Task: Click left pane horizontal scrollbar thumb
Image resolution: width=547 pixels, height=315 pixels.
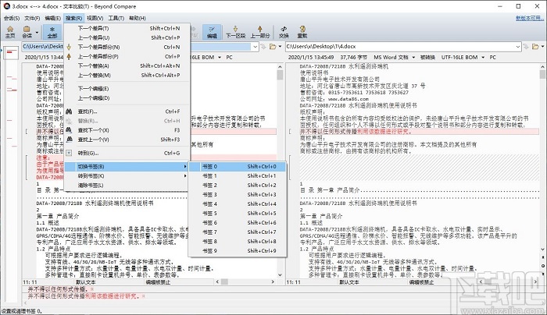Action: click(x=225, y=281)
